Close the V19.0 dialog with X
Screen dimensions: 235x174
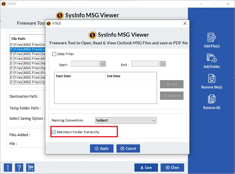pyautogui.click(x=185, y=23)
